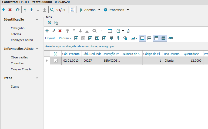Click the percent icon under Itens
208x129 pixels.
[x=49, y=23]
